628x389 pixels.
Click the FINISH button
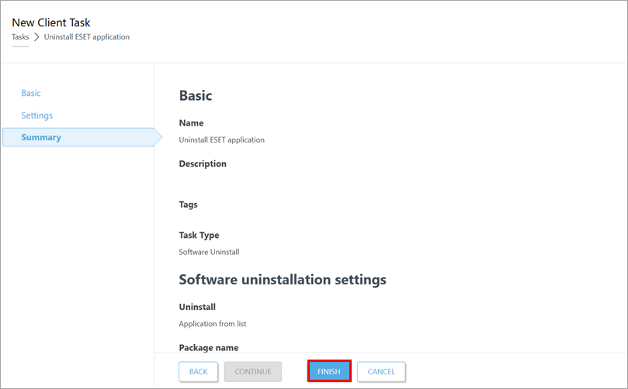329,372
